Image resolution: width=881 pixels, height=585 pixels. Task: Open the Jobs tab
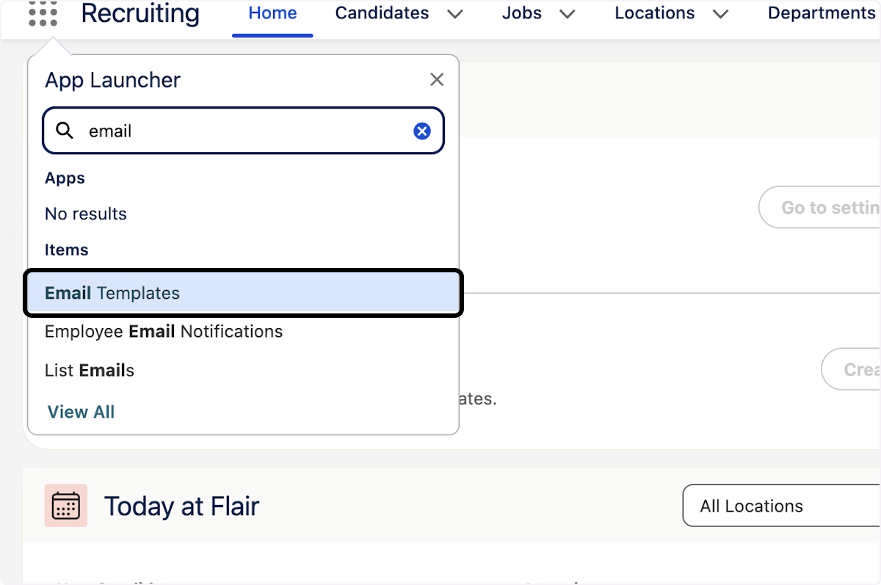point(521,14)
